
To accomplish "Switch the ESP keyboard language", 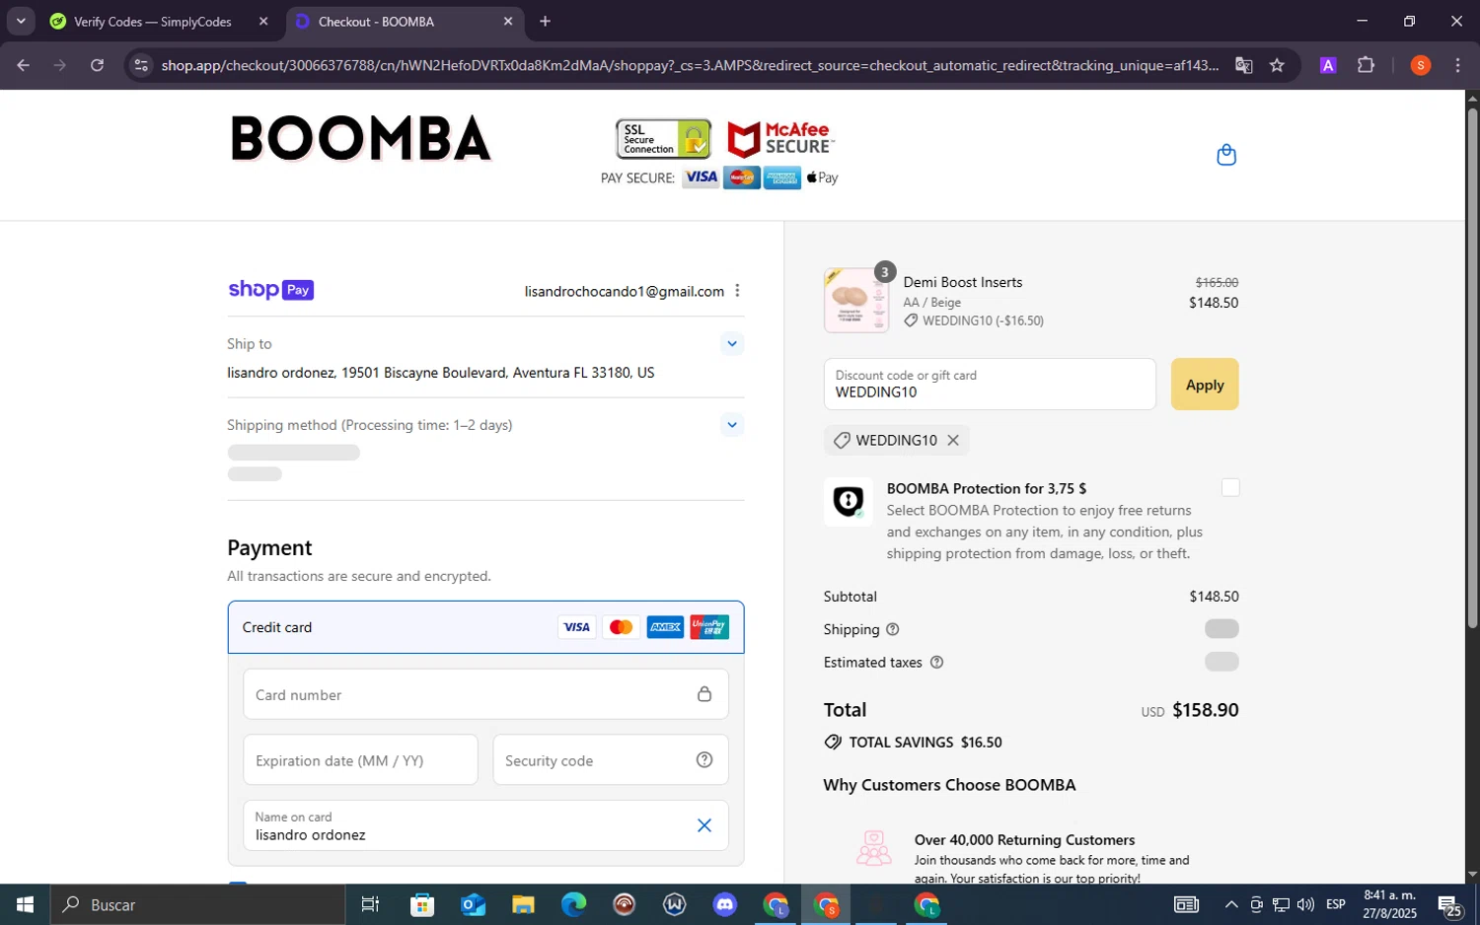I will [x=1336, y=904].
